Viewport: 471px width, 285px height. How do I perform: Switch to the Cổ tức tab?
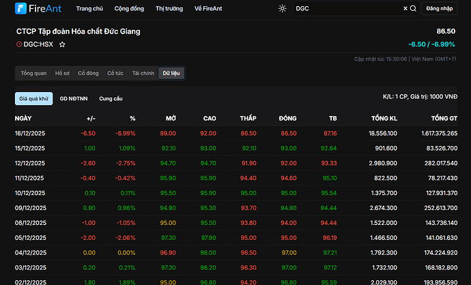coord(115,73)
